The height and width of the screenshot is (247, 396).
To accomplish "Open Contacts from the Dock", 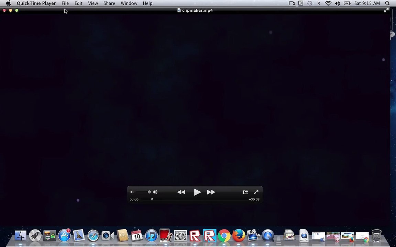I will click(x=122, y=236).
